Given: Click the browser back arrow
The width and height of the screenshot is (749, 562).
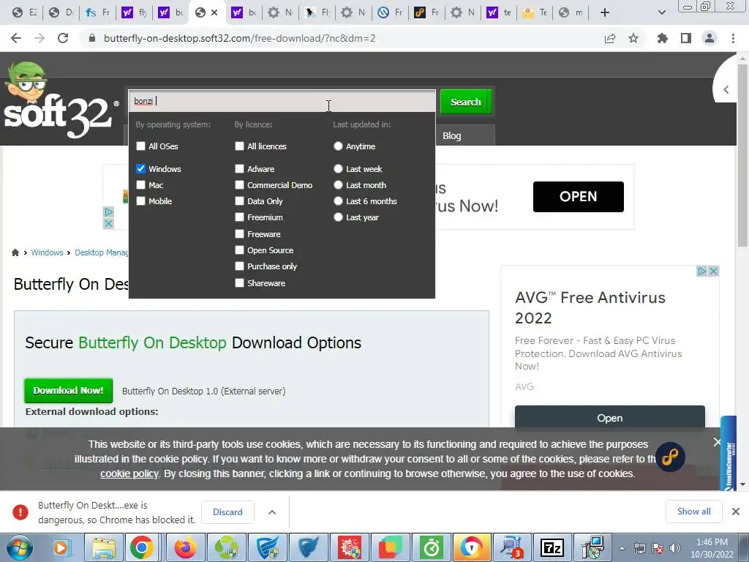Looking at the screenshot, I should coord(16,38).
